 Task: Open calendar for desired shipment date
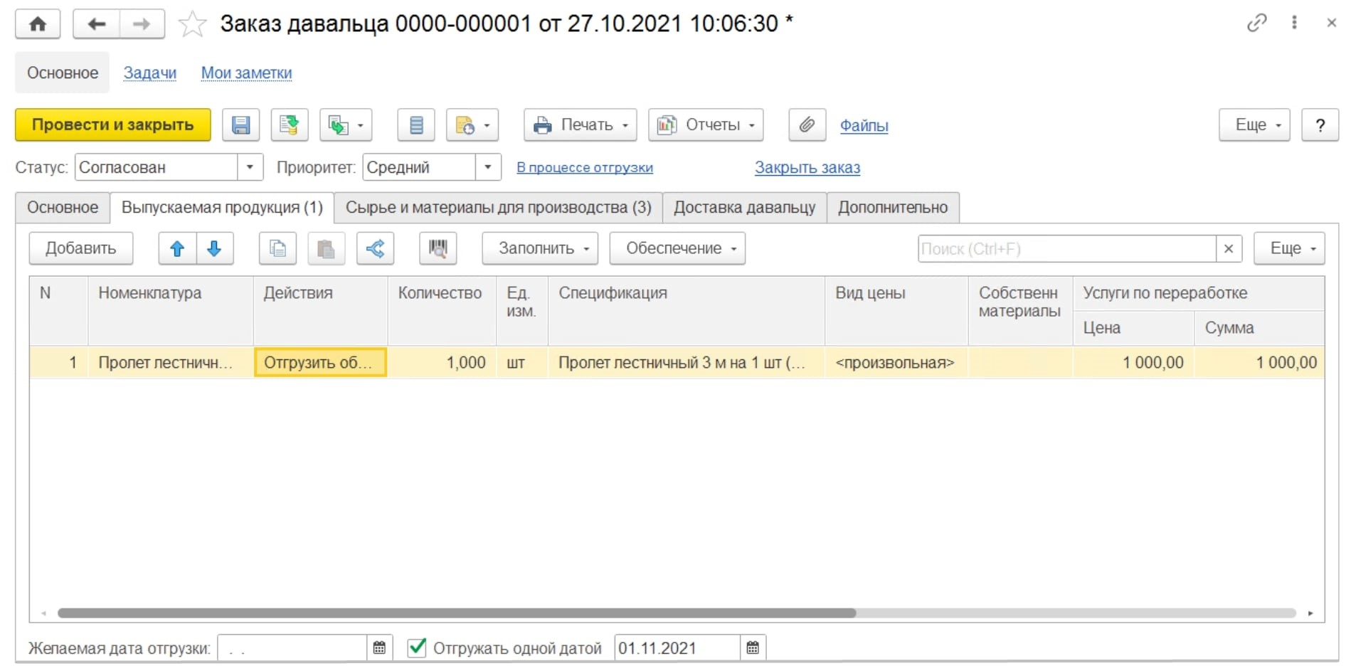click(x=379, y=648)
